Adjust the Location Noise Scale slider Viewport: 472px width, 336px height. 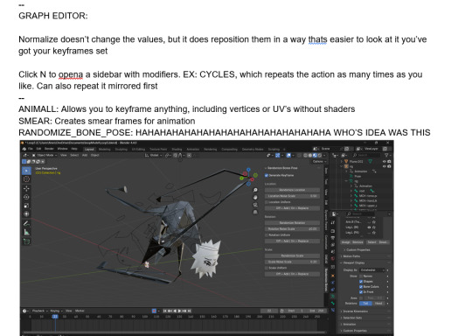click(x=292, y=196)
